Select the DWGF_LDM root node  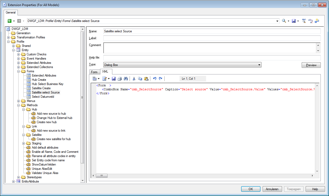tap(20, 29)
